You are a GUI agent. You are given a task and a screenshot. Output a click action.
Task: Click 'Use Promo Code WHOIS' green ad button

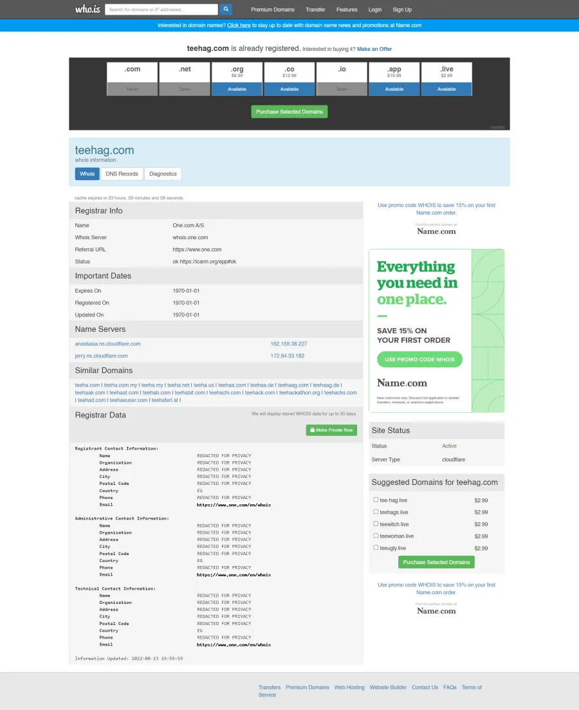click(x=419, y=360)
